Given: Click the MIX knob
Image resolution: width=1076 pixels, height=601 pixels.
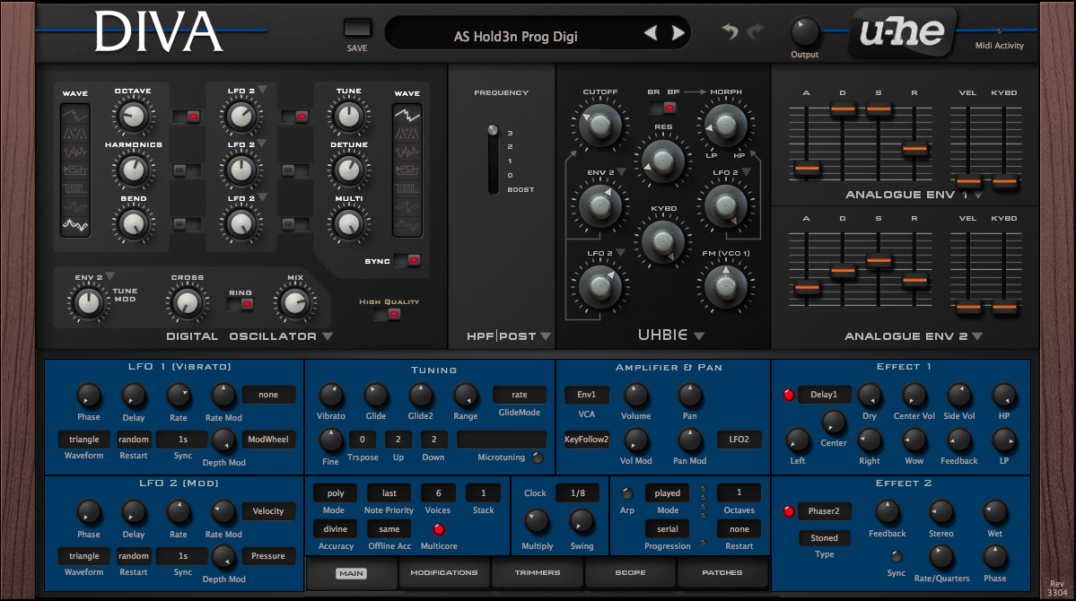Looking at the screenshot, I should [x=295, y=302].
